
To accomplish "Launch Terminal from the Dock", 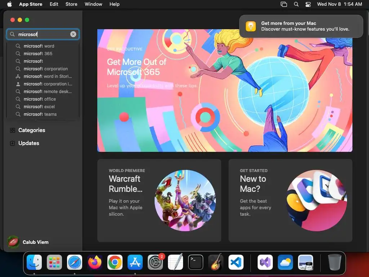I will pyautogui.click(x=196, y=262).
